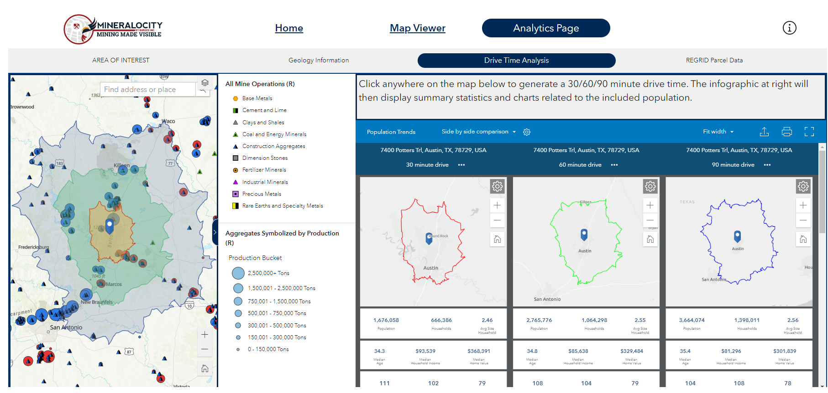Navigate to the Home link
Viewport: 828px width, 393px height.
tap(289, 28)
